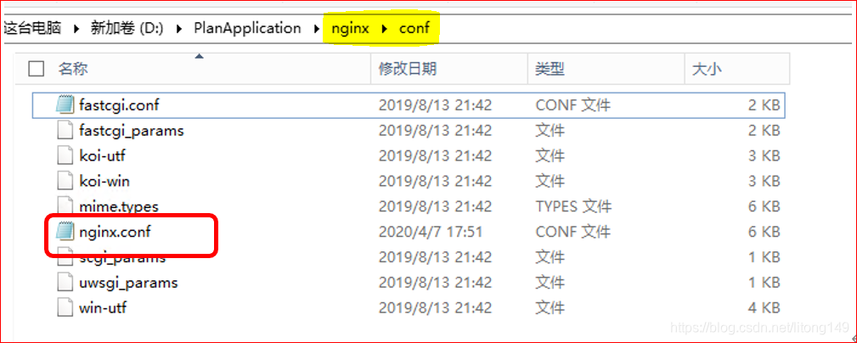Expand arrow between nginx and conf
Screen dimensions: 857x343
(385, 28)
